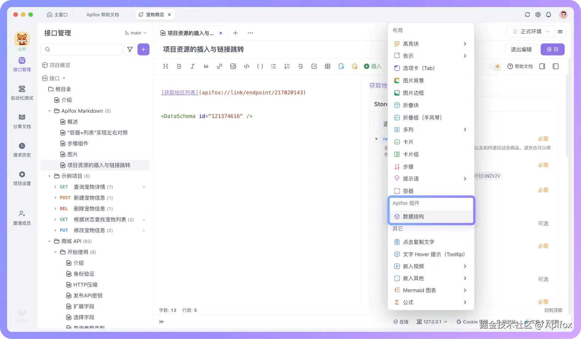Click the purple plus button to add new
The image size is (581, 339).
click(143, 50)
